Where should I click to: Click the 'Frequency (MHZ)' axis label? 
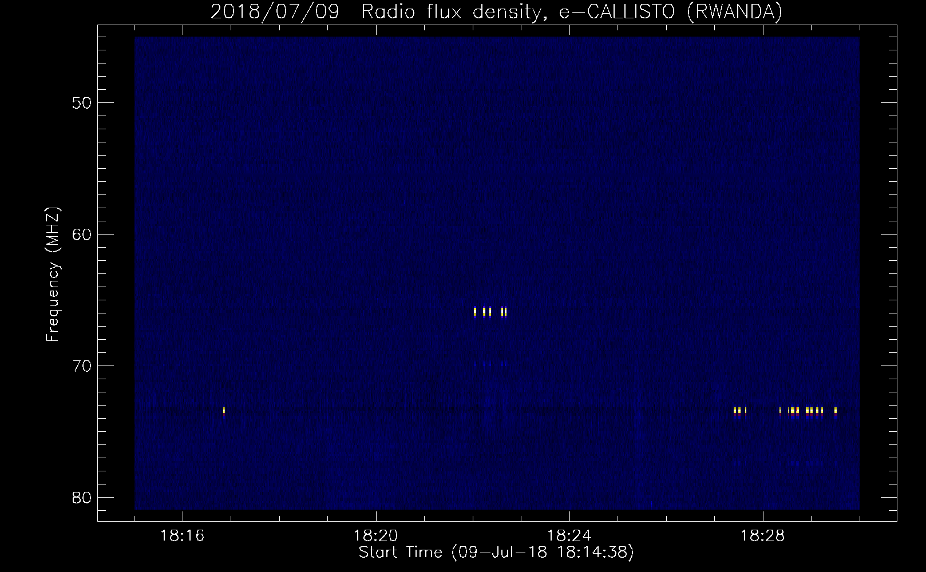tap(53, 275)
